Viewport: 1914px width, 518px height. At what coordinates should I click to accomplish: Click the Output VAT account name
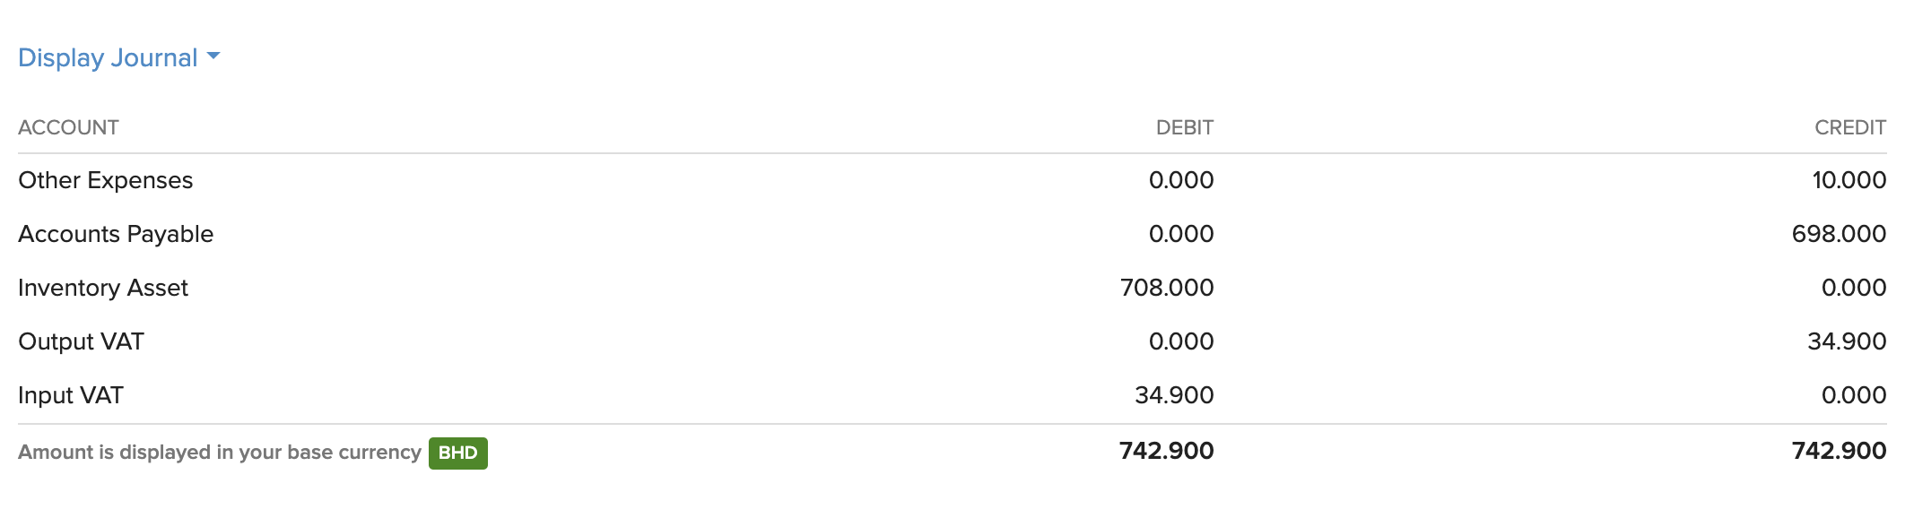81,341
